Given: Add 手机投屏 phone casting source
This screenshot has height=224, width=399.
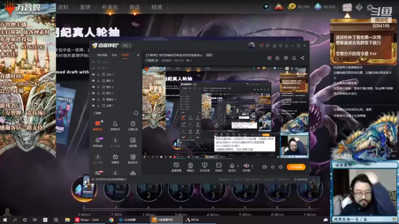Looking at the screenshot, I should click(x=204, y=167).
